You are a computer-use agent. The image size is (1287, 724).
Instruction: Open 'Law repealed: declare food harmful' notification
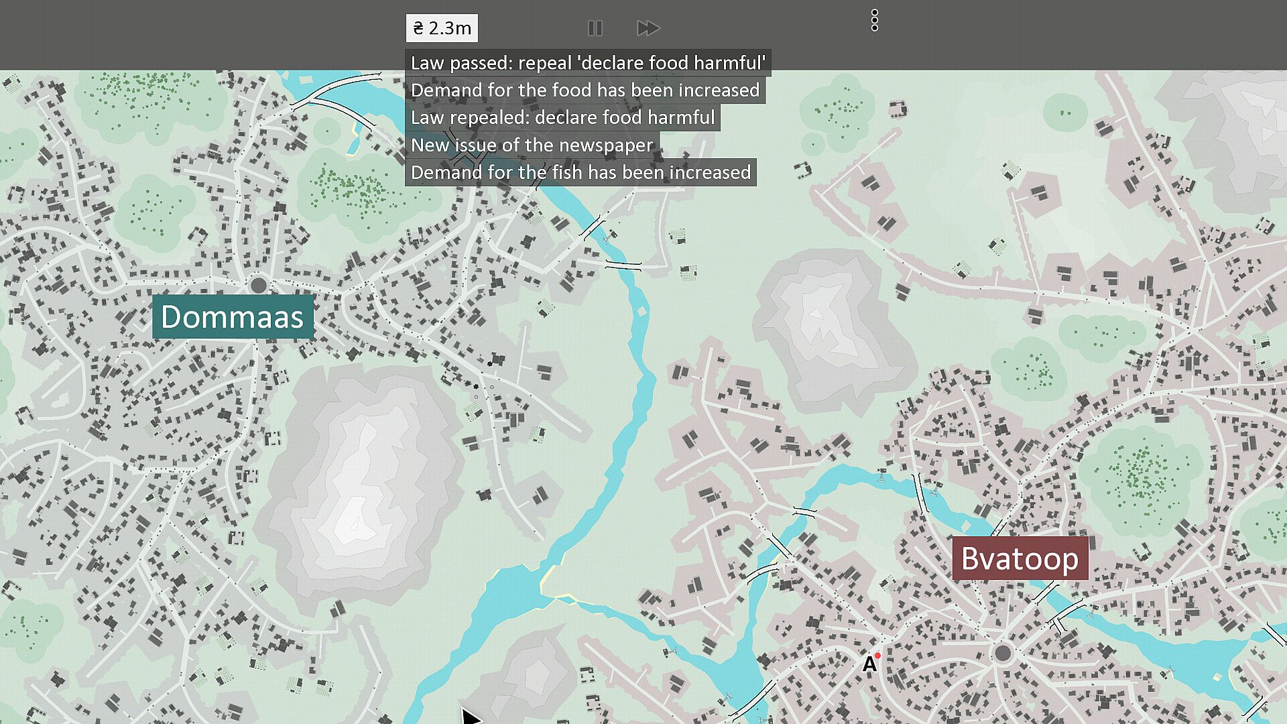pyautogui.click(x=562, y=118)
